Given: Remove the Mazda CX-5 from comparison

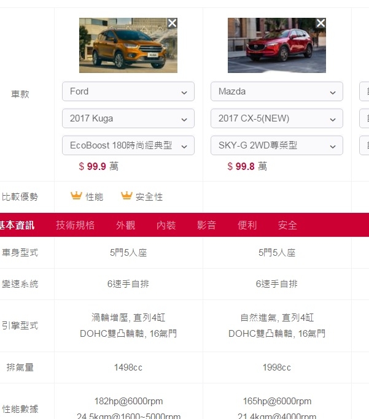Looking at the screenshot, I should (321, 23).
